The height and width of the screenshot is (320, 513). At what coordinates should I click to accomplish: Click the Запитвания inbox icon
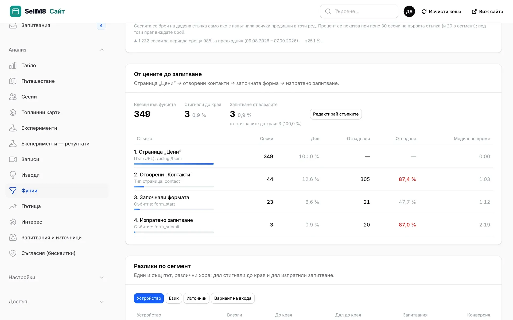pos(13,25)
